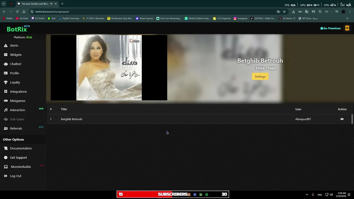Open the Snapchat bookmark
The width and height of the screenshot is (354, 199).
point(222,19)
